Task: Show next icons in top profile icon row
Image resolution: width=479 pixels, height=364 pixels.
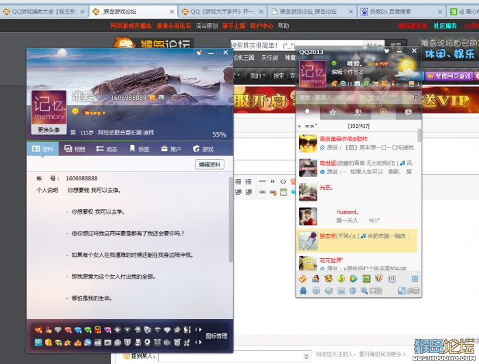Action: [x=200, y=330]
